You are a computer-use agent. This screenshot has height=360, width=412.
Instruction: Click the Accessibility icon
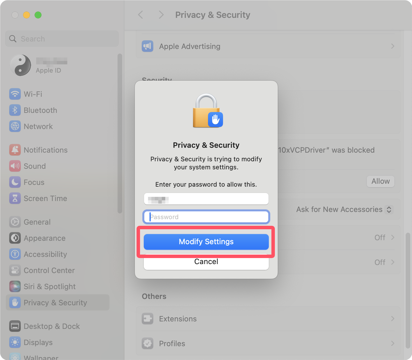coord(15,254)
